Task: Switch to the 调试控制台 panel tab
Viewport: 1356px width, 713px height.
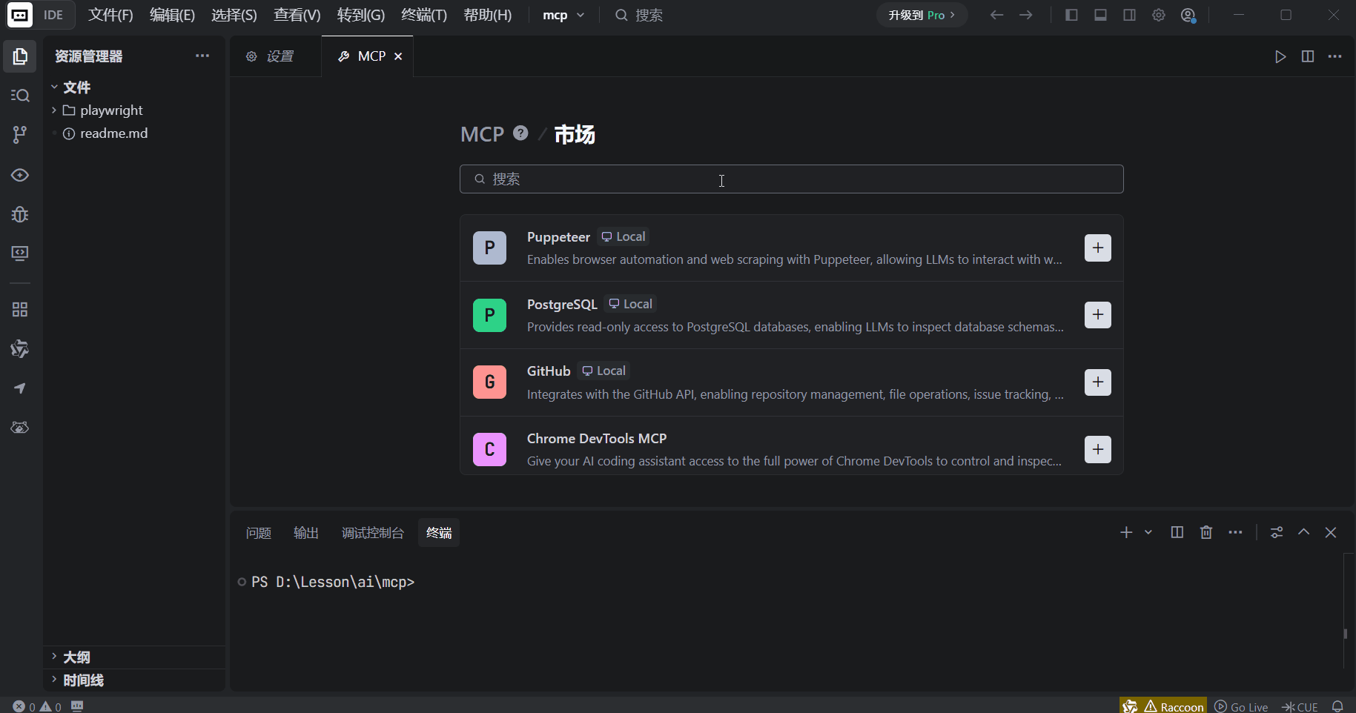Action: [x=372, y=533]
